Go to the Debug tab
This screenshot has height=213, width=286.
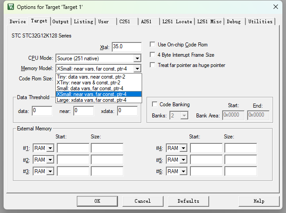pyautogui.click(x=235, y=21)
